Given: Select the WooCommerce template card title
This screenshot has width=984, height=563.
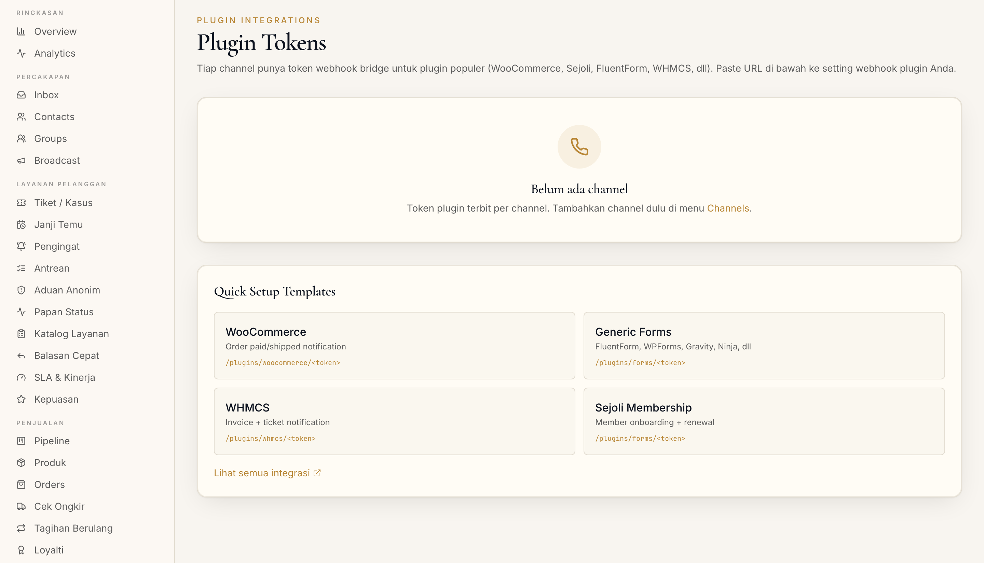Looking at the screenshot, I should pyautogui.click(x=265, y=332).
